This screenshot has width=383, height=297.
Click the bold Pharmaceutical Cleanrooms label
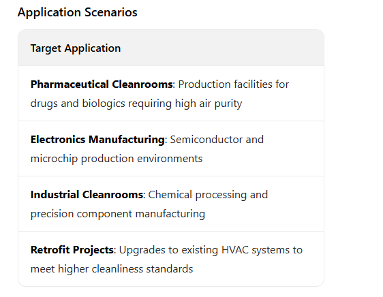tap(102, 84)
